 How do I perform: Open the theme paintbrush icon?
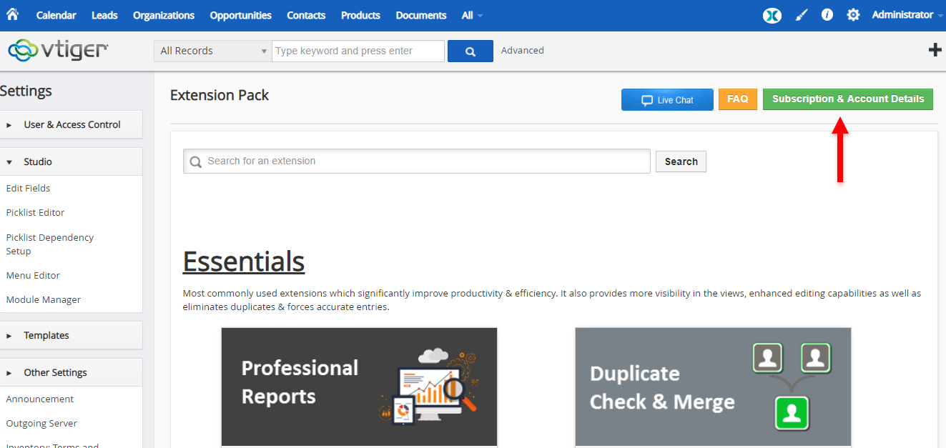click(802, 15)
